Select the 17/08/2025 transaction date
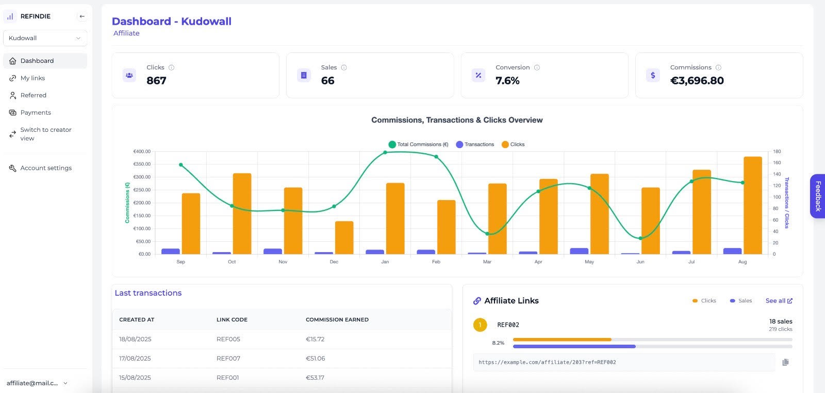Image resolution: width=825 pixels, height=393 pixels. point(135,359)
